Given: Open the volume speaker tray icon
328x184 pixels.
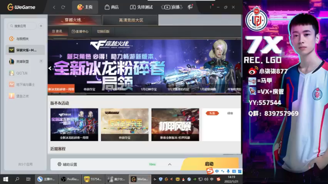Looking at the screenshot, I should 206,179.
